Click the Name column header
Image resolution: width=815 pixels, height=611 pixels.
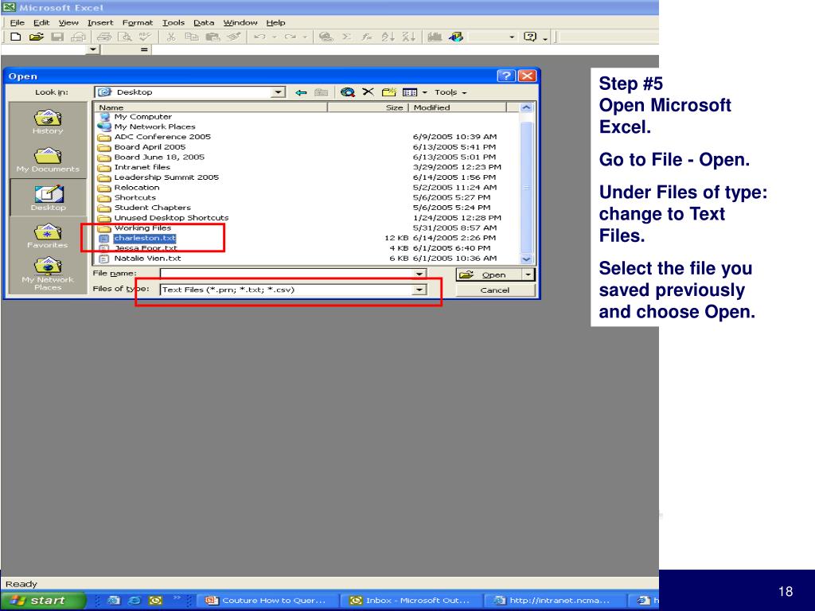click(x=211, y=107)
